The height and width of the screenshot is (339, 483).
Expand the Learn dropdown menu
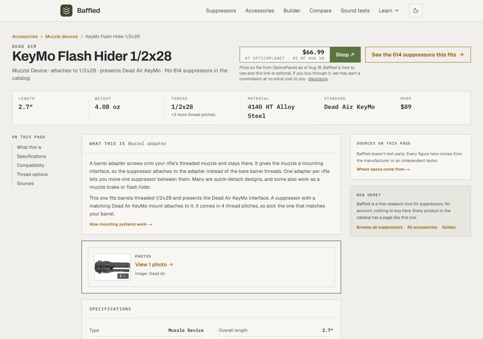point(389,11)
